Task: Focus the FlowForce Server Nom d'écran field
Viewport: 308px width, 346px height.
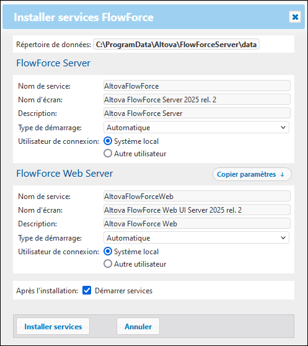Action: (x=197, y=99)
